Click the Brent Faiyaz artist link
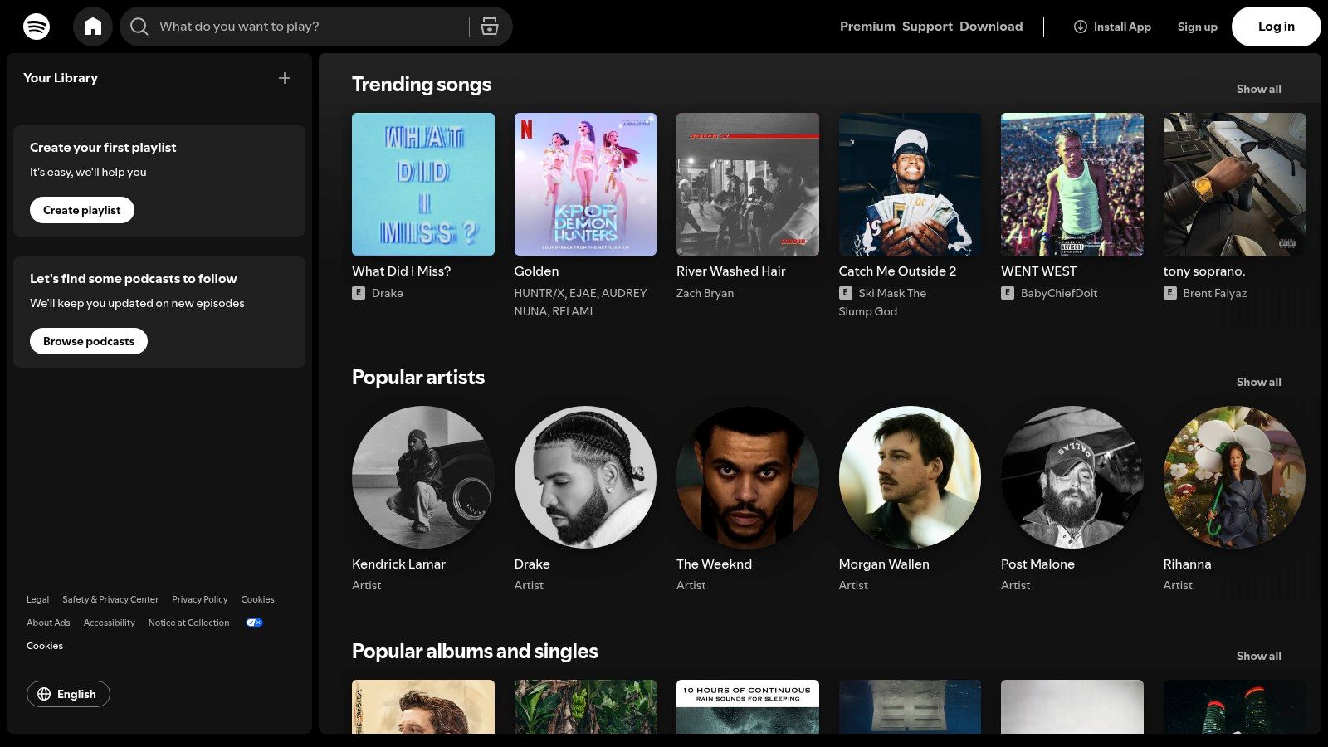The height and width of the screenshot is (747, 1328). tap(1215, 293)
